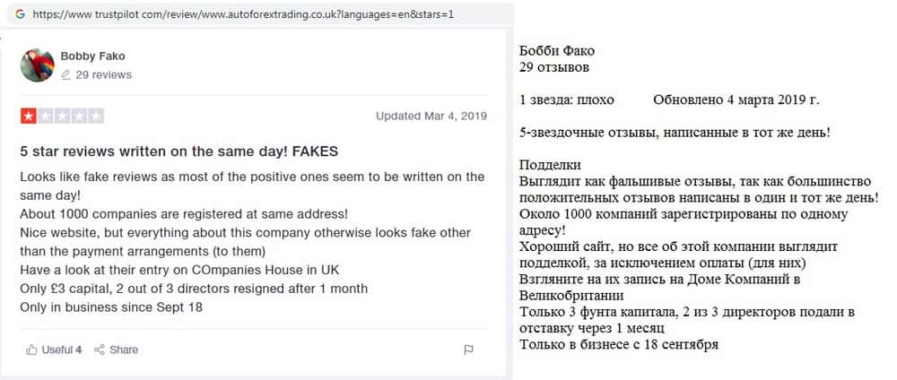Click the thumbs-up Useful icon
The width and height of the screenshot is (897, 380).
[x=31, y=350]
